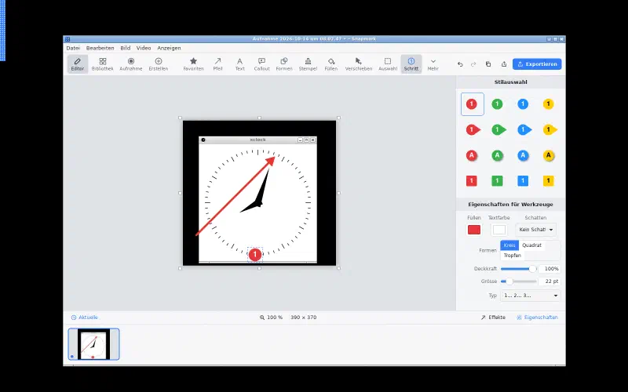Click the undo arrow icon

click(460, 64)
